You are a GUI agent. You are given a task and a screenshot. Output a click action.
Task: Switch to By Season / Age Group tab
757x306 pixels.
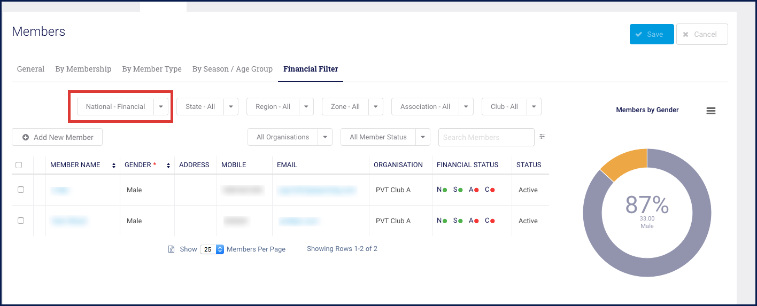[x=233, y=69]
